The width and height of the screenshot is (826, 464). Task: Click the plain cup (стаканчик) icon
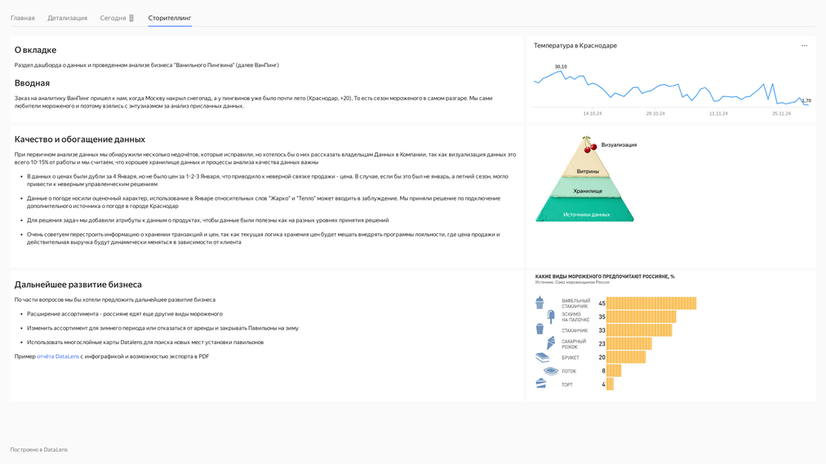pyautogui.click(x=540, y=329)
